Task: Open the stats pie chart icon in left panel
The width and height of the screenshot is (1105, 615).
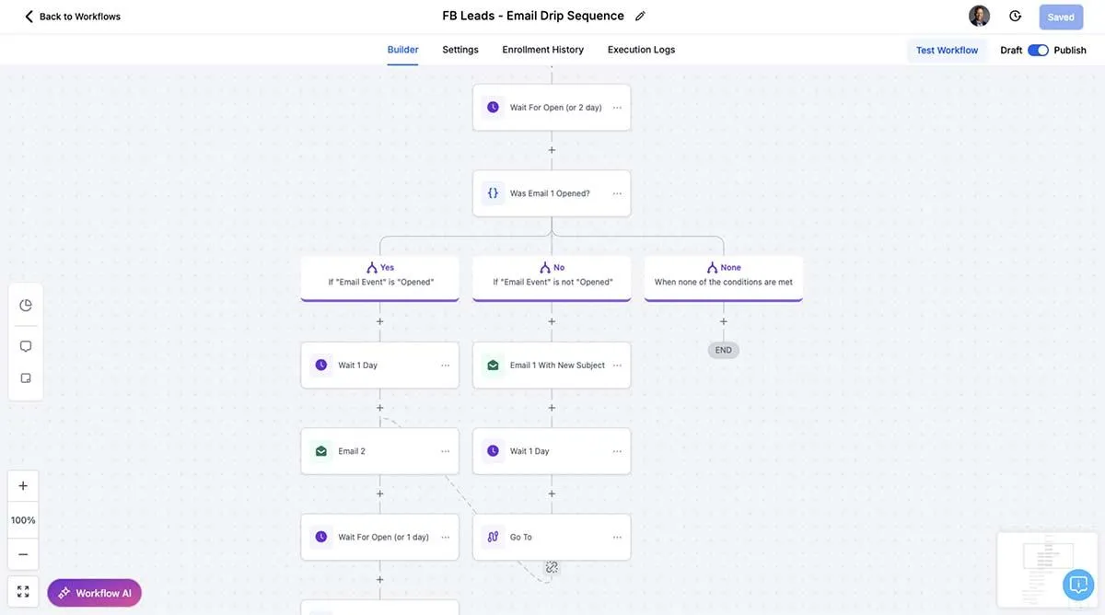Action: pyautogui.click(x=26, y=306)
